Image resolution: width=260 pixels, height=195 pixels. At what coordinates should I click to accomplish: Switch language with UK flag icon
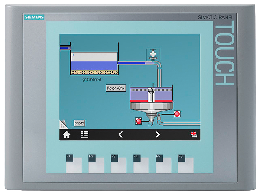(193, 134)
